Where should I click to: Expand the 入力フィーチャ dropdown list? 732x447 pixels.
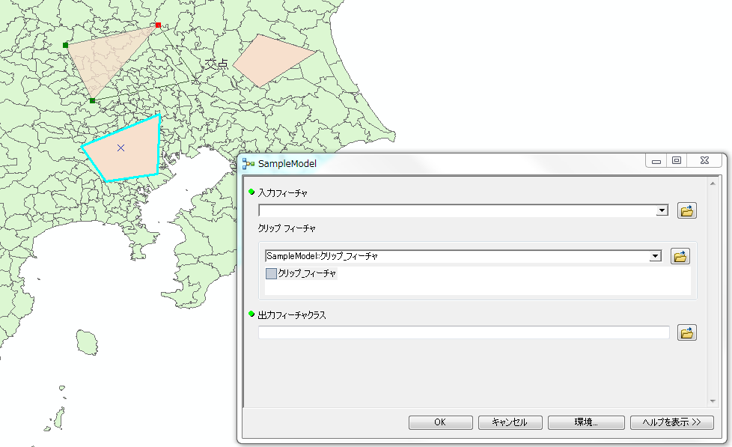click(662, 210)
